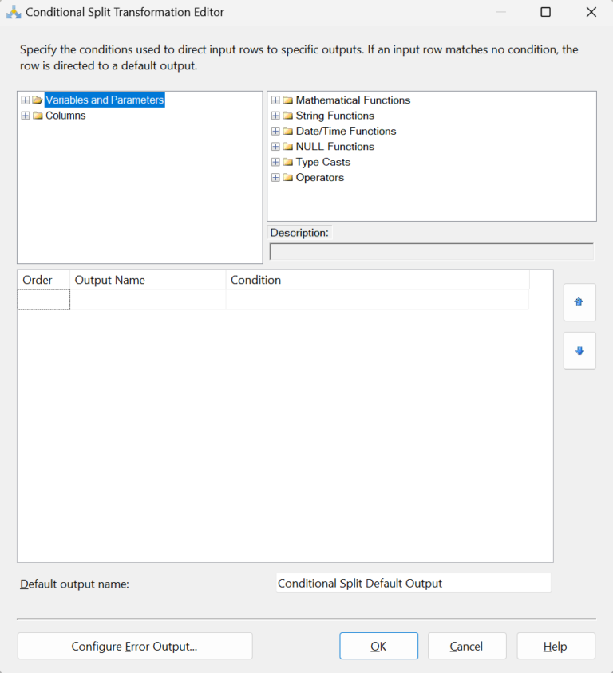This screenshot has width=613, height=673.
Task: Select the String Functions folder icon
Action: tap(288, 116)
